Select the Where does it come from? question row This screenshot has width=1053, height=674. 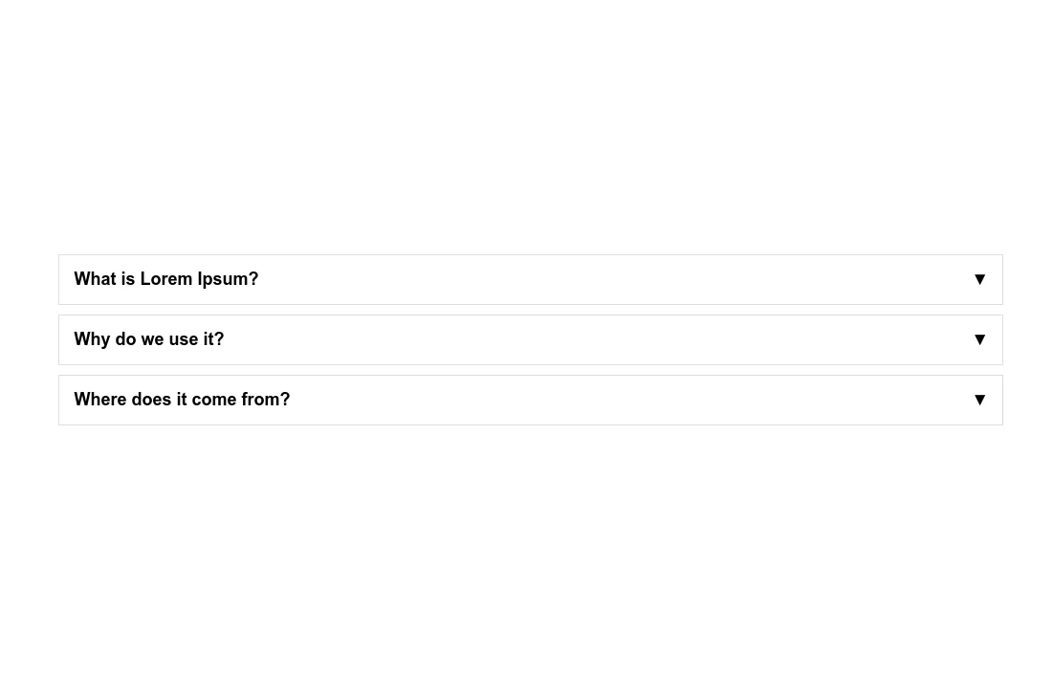pos(530,400)
